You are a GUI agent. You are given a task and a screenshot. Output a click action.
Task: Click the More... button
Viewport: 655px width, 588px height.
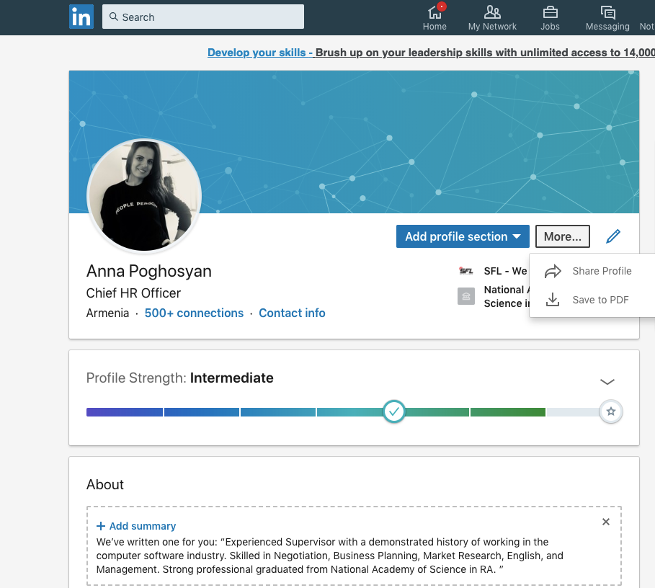pyautogui.click(x=562, y=236)
